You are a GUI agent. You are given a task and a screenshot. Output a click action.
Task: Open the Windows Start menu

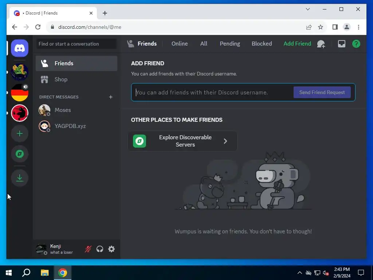click(9, 273)
